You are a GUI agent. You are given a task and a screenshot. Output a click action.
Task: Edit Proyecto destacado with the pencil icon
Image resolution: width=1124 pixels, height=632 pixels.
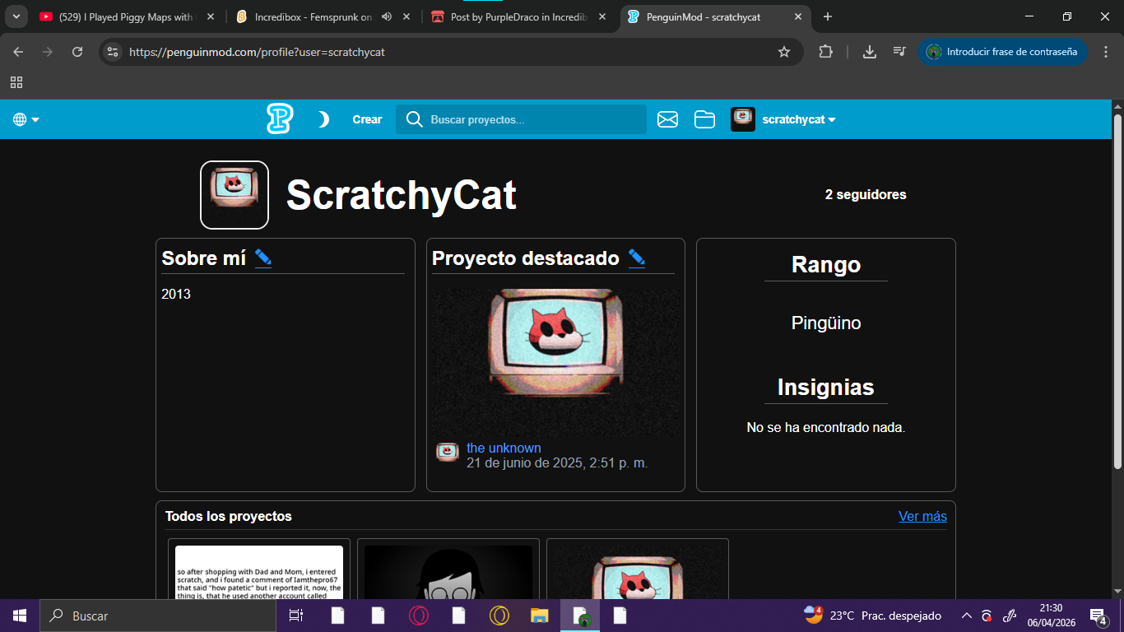pyautogui.click(x=637, y=258)
